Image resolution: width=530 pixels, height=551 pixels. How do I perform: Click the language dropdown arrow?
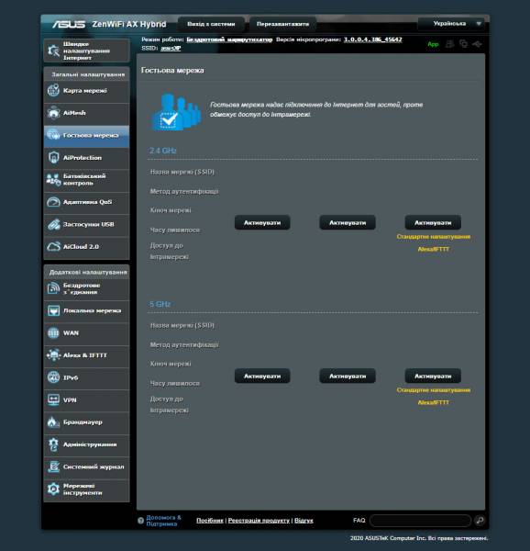479,24
